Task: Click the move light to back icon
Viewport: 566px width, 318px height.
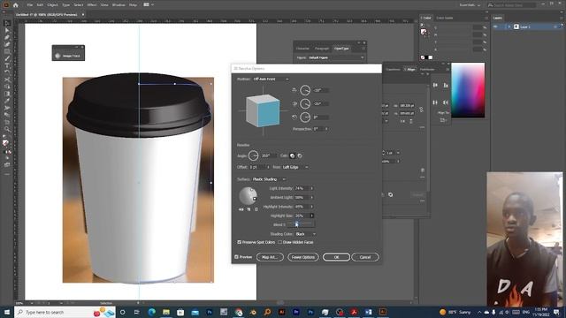Action: [x=241, y=209]
